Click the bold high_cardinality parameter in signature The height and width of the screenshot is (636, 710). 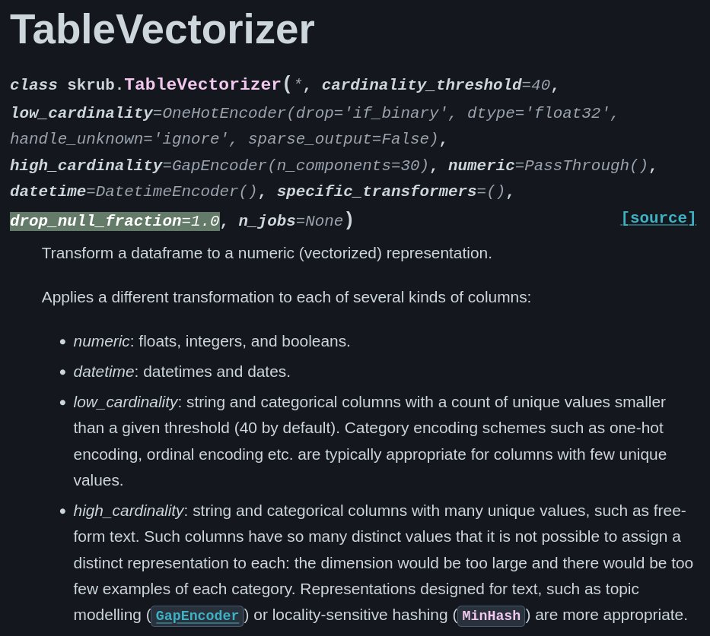85,166
